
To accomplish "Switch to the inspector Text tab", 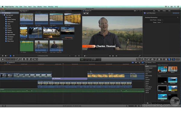I will click(159, 11).
